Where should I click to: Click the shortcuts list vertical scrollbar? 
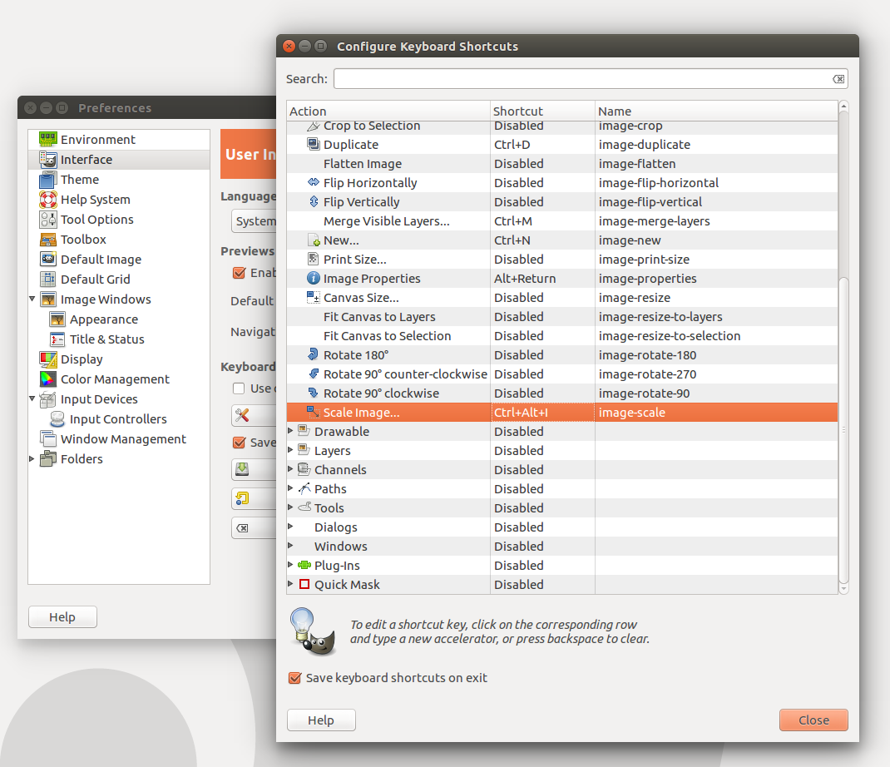tap(843, 430)
